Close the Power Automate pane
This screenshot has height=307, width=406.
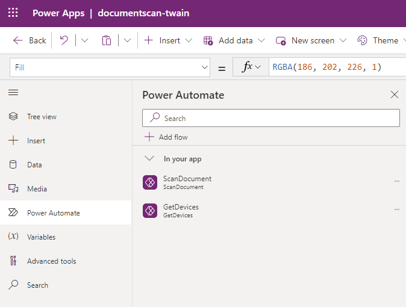pyautogui.click(x=395, y=95)
